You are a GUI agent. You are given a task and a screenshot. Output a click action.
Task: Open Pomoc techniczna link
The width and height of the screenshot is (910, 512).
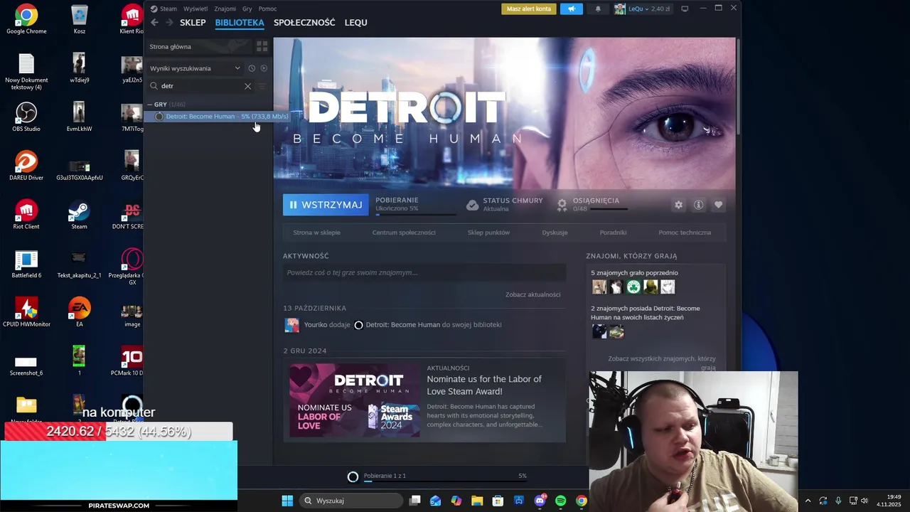(685, 233)
